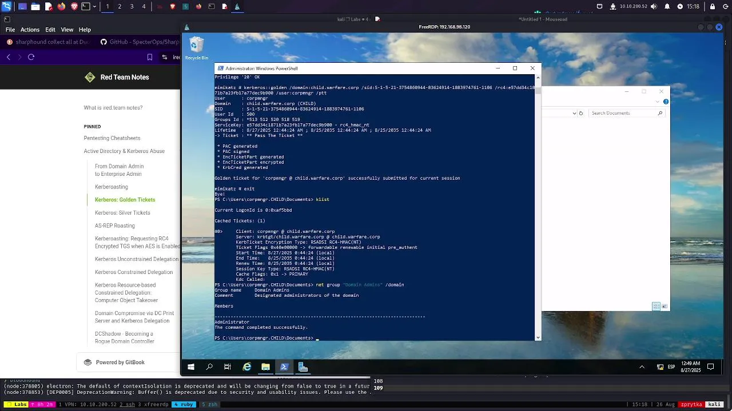Click the PowerShell icon on Windows taskbar
This screenshot has height=411, width=732.
[x=284, y=367]
